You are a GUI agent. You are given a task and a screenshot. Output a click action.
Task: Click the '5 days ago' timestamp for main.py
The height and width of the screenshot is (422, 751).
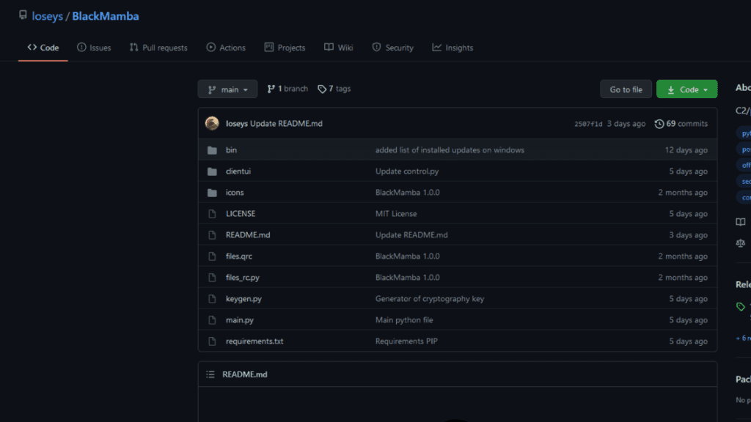[688, 320]
